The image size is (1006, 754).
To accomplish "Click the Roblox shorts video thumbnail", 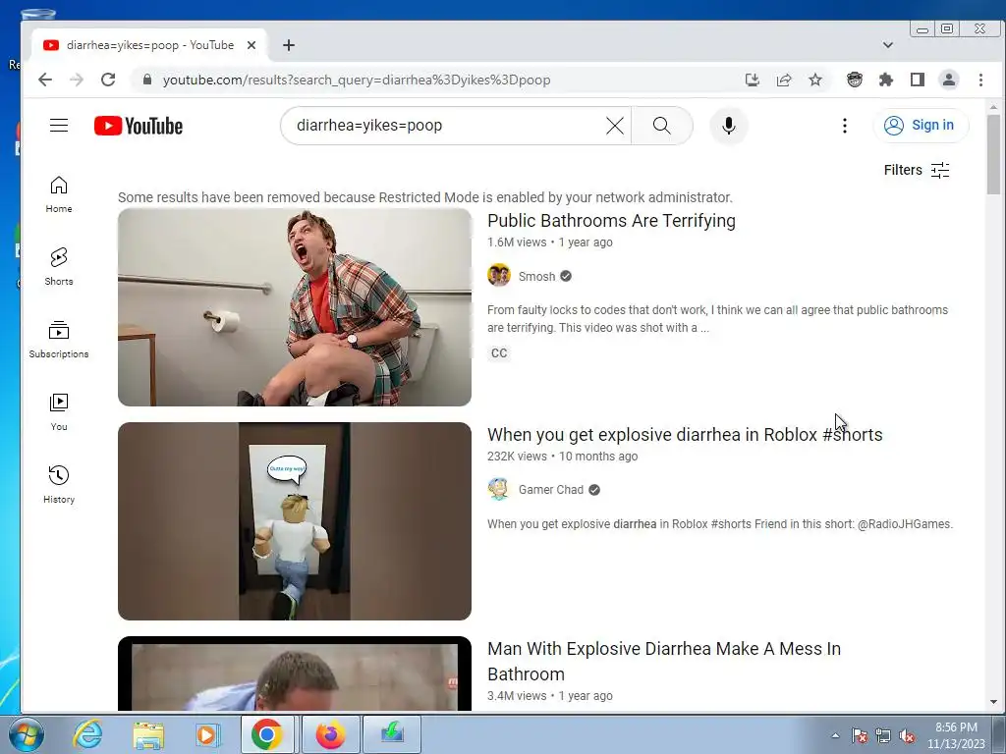I will [x=295, y=521].
